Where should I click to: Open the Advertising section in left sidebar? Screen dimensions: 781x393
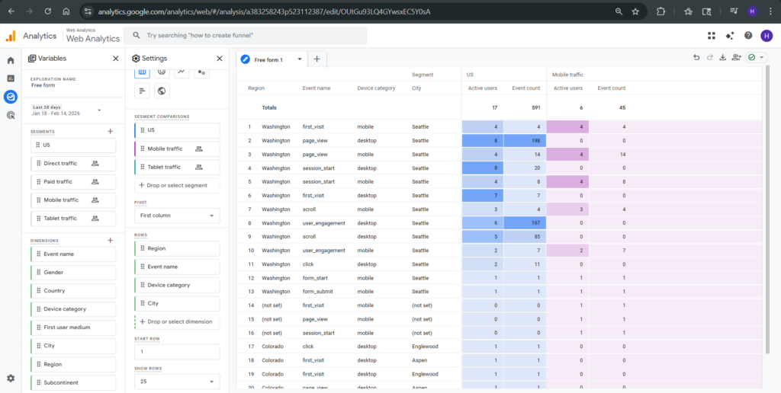click(11, 116)
